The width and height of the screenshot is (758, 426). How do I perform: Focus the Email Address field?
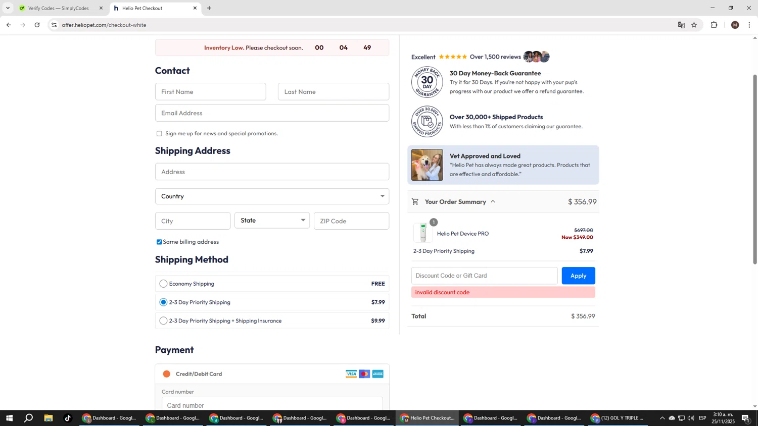[x=272, y=113]
